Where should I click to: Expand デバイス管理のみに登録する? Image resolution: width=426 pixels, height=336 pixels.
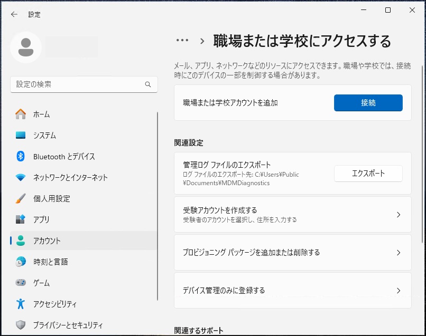point(292,290)
